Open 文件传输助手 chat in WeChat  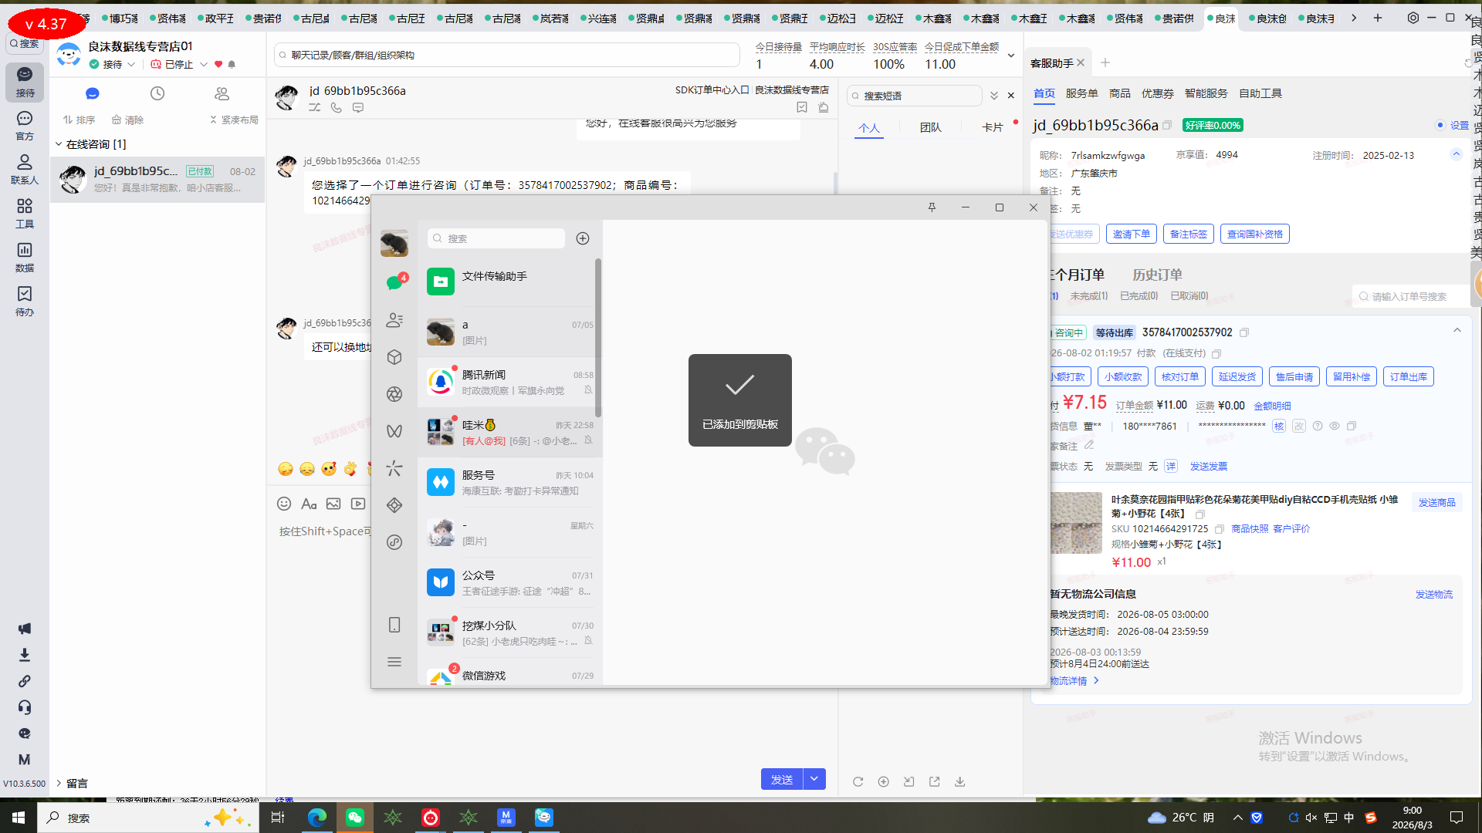click(509, 282)
